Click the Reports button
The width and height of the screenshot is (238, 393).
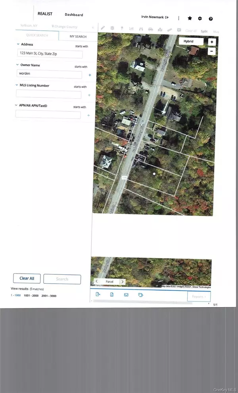199,296
